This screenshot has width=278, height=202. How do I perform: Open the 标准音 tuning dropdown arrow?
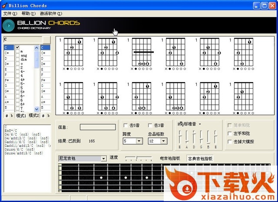click(200, 124)
